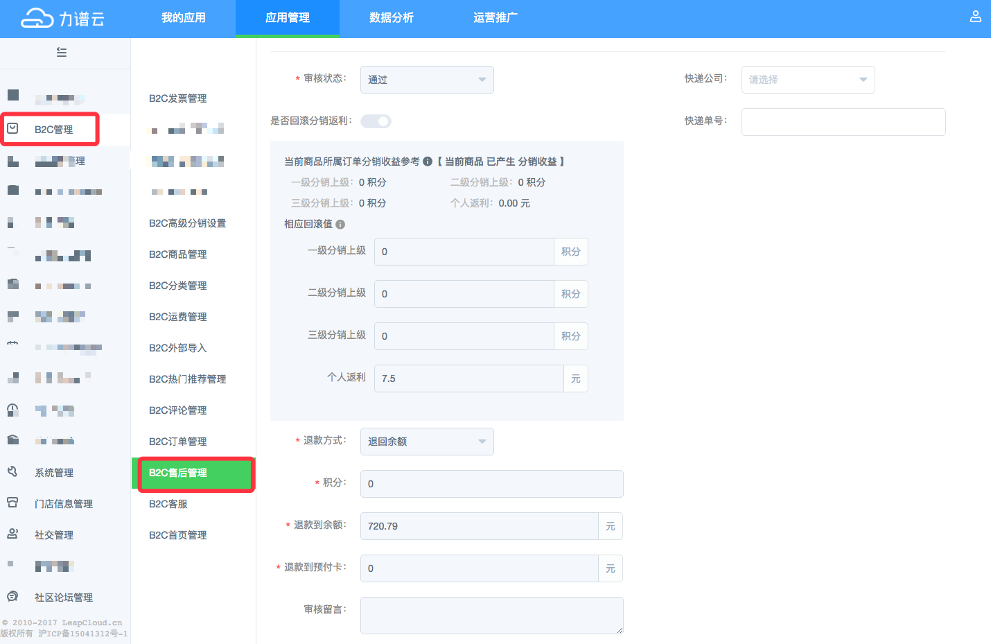Open the 退款方式 dropdown
991x644 pixels.
click(427, 442)
